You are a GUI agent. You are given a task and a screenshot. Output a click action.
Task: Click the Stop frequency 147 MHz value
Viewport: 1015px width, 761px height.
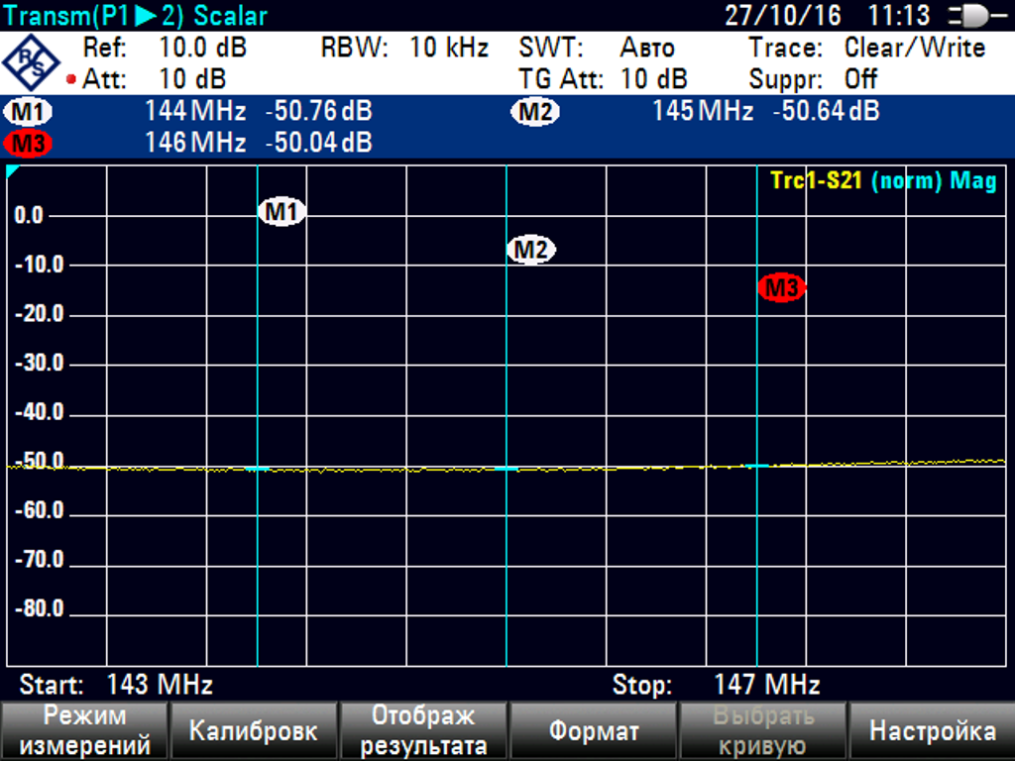(x=766, y=685)
